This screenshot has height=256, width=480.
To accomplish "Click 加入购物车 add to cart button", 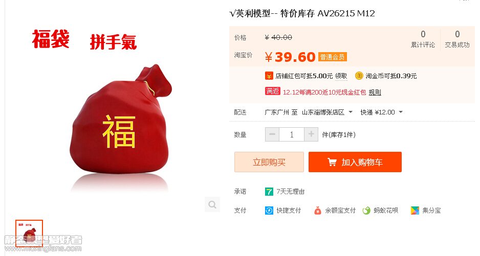I will coord(355,162).
